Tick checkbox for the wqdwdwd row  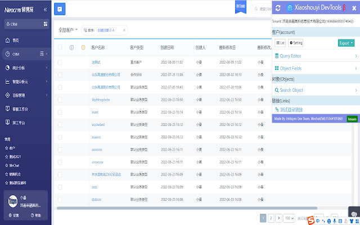pos(60,125)
